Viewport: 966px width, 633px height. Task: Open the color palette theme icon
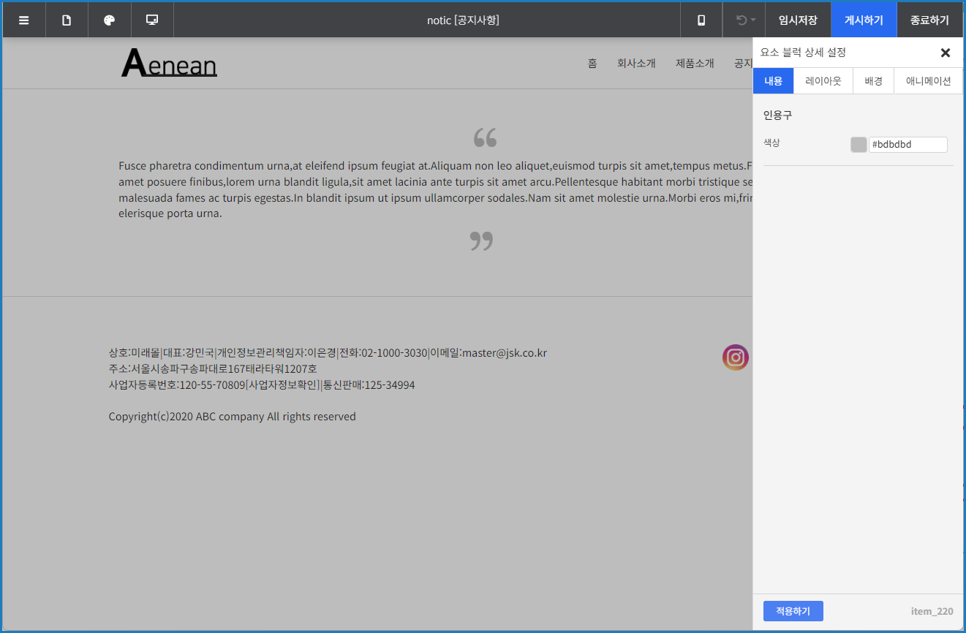click(x=110, y=20)
